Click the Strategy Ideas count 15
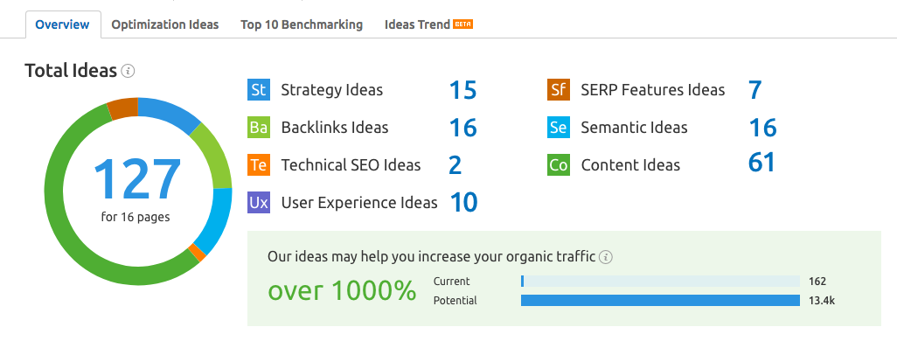The image size is (897, 341). click(x=462, y=90)
